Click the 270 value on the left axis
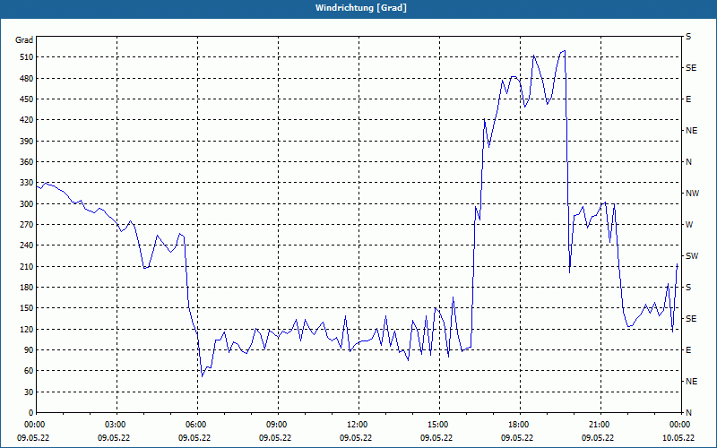This screenshot has width=717, height=448. coord(26,225)
